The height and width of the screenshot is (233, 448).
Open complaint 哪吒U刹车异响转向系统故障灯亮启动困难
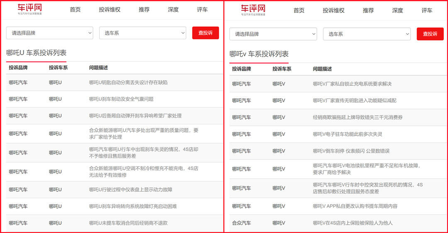(133, 206)
